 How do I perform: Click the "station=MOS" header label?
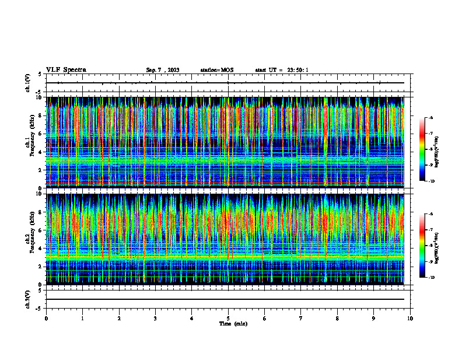coord(217,70)
